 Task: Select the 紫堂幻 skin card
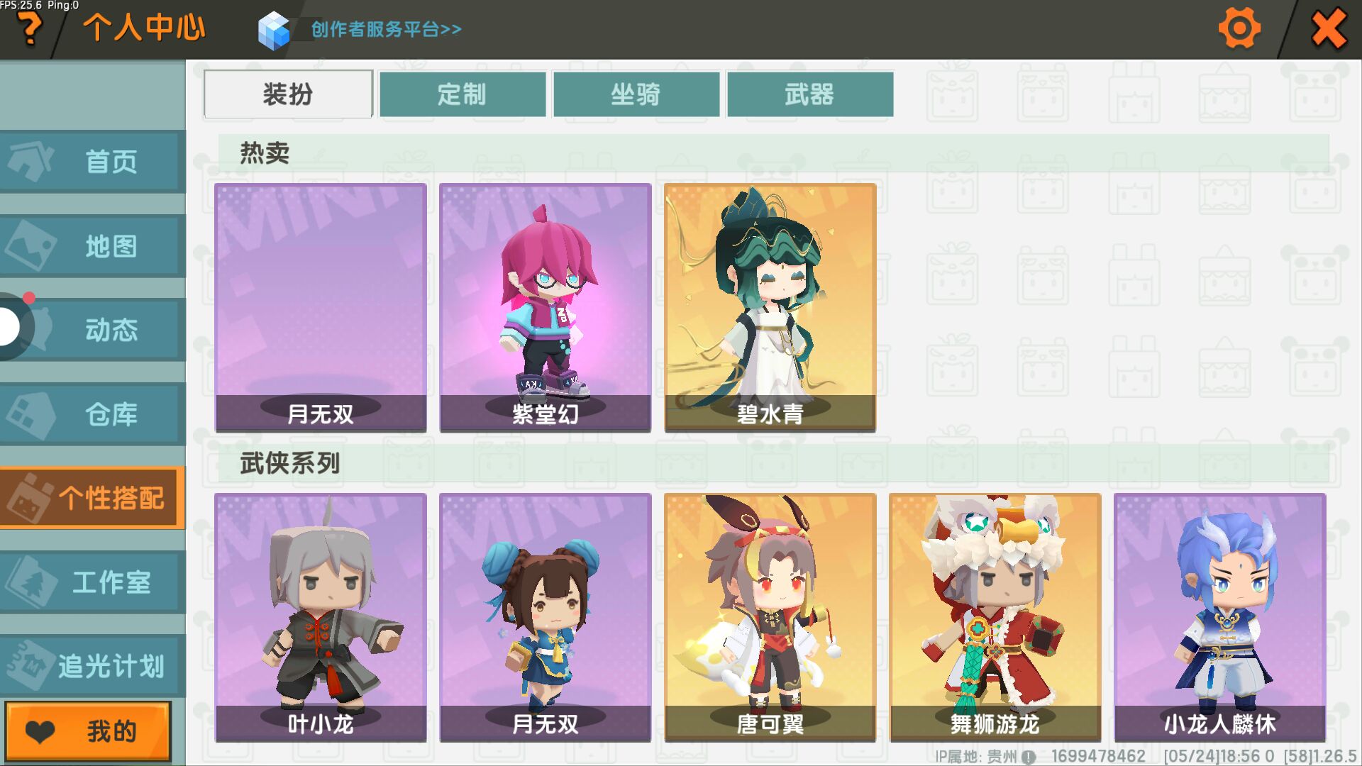click(x=545, y=308)
